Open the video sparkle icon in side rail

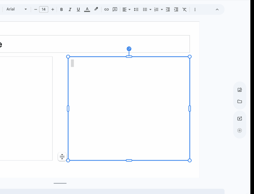point(240,119)
